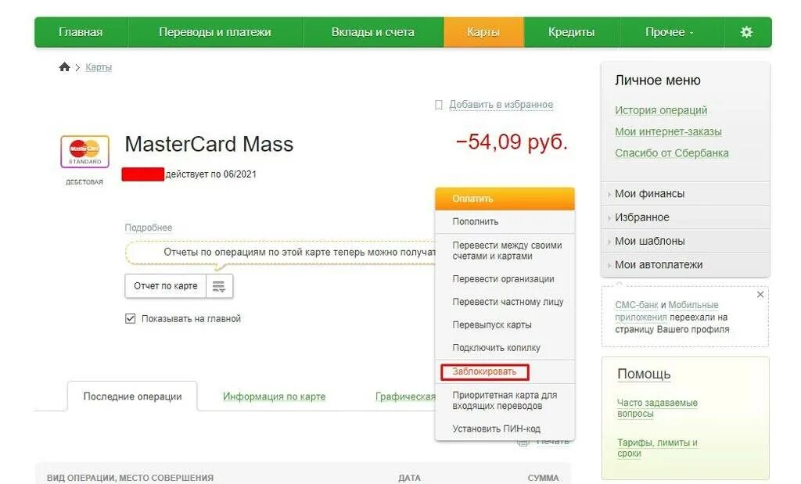Viewport: 801px width, 484px height.
Task: Open Спасибо от Сбербанка link
Action: tap(672, 153)
